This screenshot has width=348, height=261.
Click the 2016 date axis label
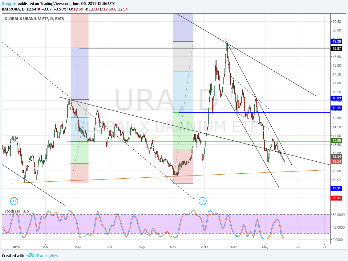[16, 247]
